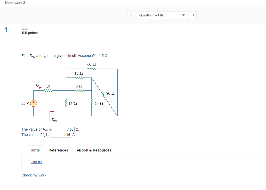266x190 pixels.
Task: Navigate to the previous question chevron
Action: [131, 15]
